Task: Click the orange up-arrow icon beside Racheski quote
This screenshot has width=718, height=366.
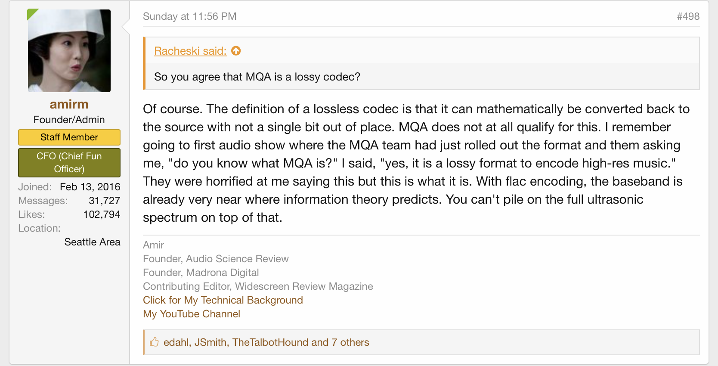Action: click(x=236, y=51)
